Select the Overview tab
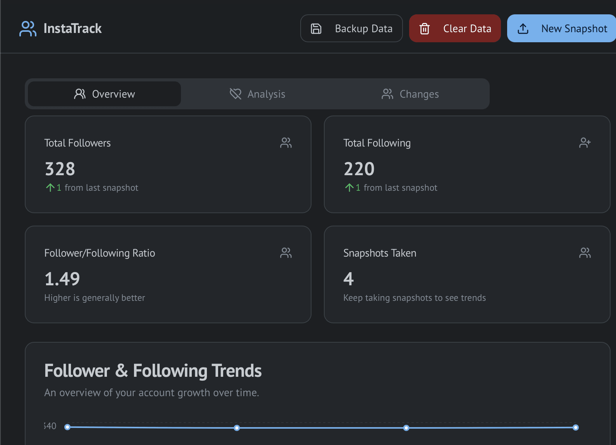The image size is (616, 445). click(x=105, y=94)
